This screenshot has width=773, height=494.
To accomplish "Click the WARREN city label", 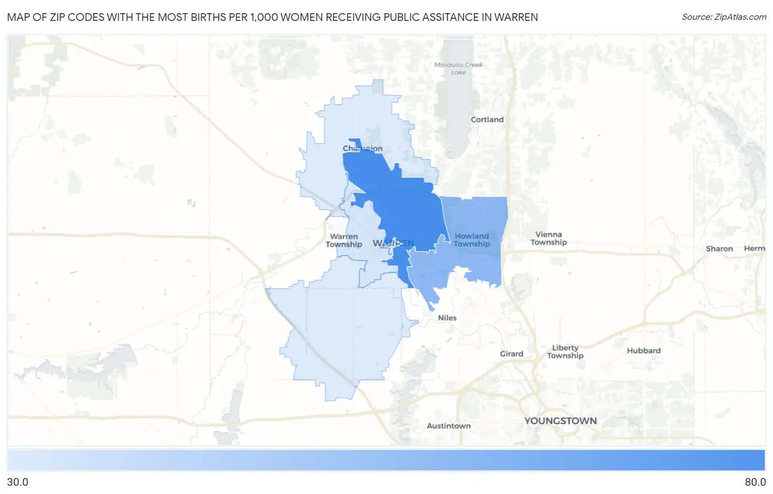I will (394, 243).
